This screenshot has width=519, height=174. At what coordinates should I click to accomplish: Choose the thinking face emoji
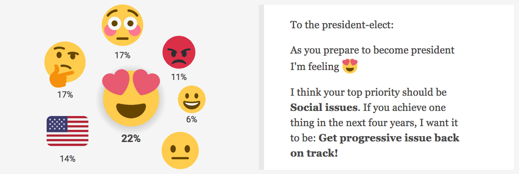[64, 64]
